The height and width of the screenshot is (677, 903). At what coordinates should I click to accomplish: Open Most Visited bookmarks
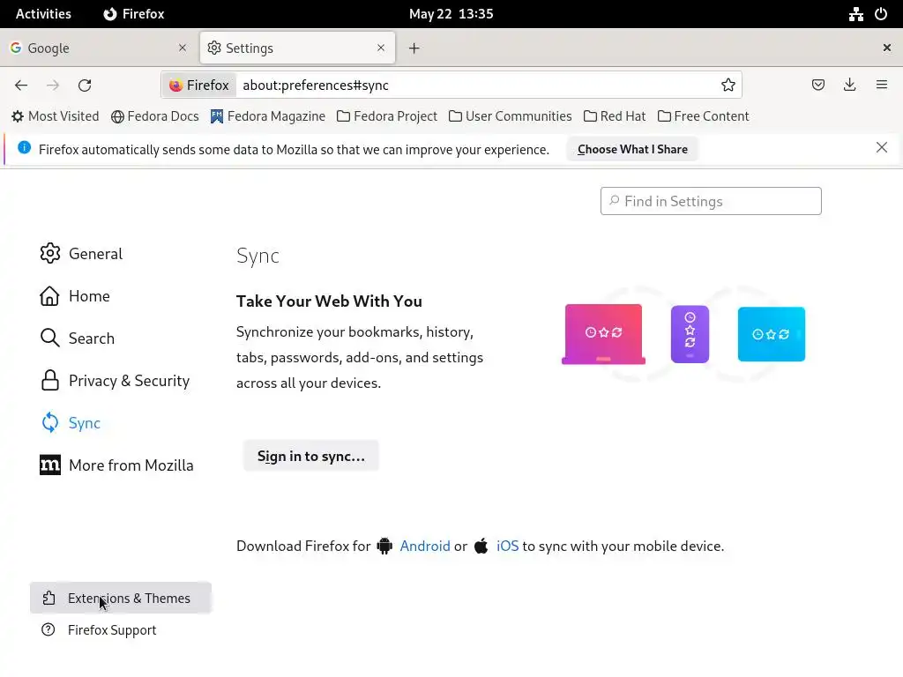pyautogui.click(x=56, y=116)
